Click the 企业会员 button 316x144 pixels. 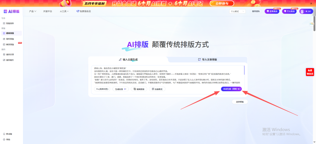point(272,11)
